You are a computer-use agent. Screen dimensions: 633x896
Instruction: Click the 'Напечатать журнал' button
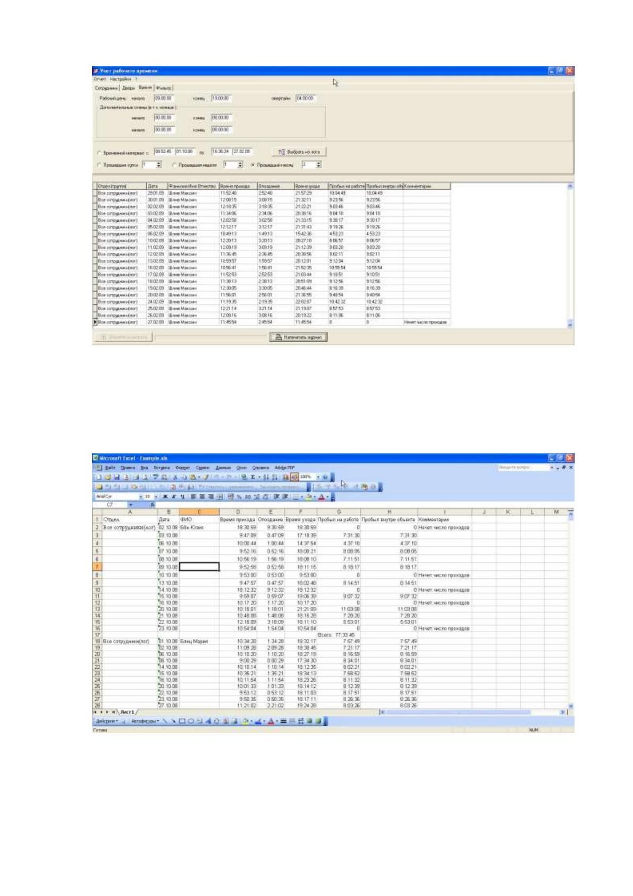click(x=299, y=337)
